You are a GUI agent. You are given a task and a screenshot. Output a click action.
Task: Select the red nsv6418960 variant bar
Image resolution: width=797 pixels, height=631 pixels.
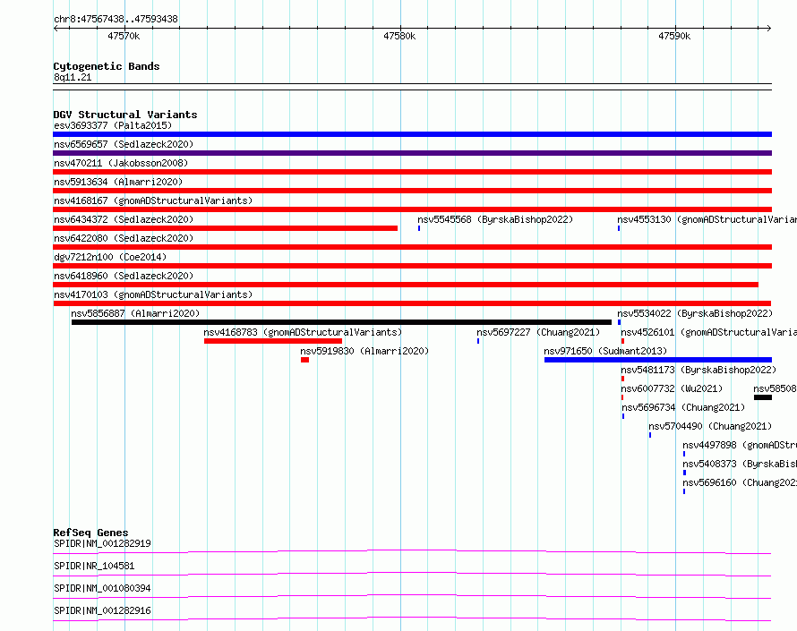406,285
